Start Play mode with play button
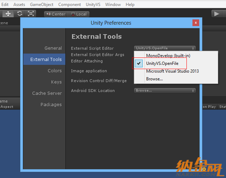This screenshot has height=178, width=226. click(x=216, y=14)
